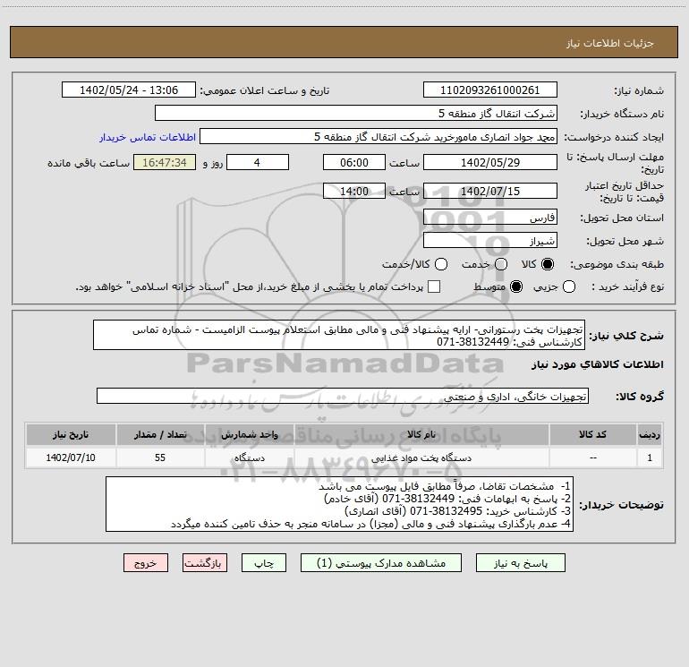Image resolution: width=689 pixels, height=667 pixels.
Task: Click the request creator field مجد جواد انصاری
Action: 379,136
